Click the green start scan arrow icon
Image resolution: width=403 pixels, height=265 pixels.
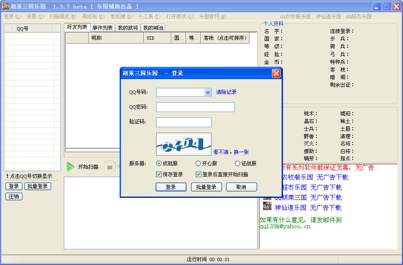70,167
